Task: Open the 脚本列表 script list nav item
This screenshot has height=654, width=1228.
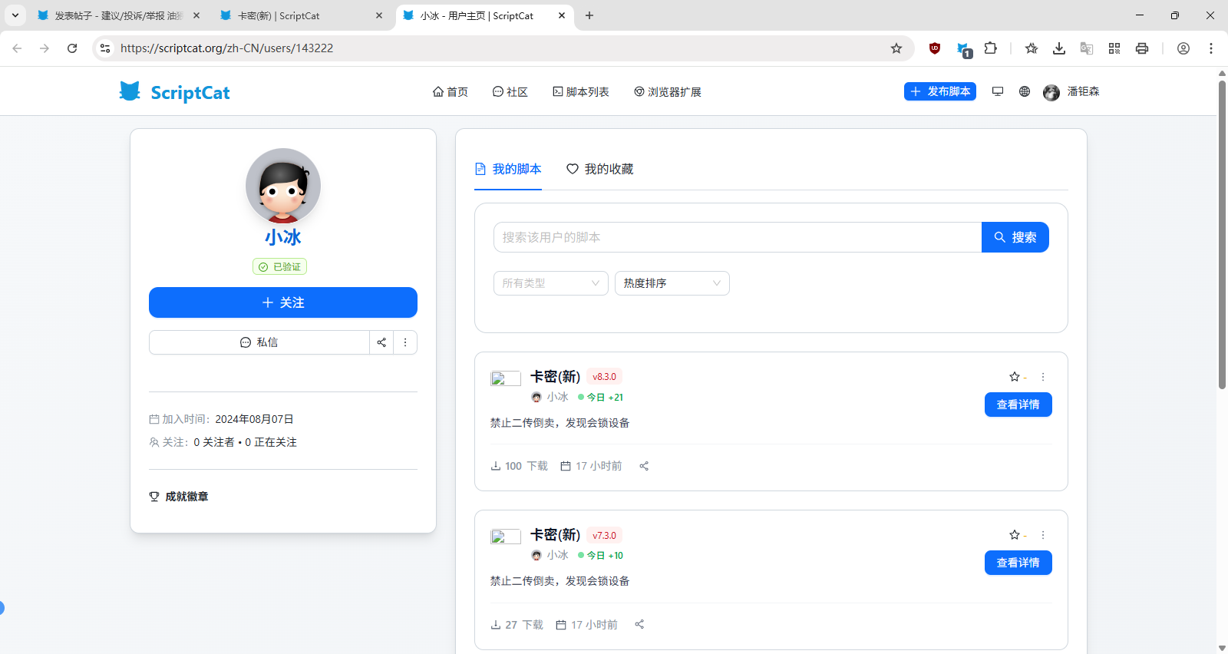Action: click(x=581, y=92)
